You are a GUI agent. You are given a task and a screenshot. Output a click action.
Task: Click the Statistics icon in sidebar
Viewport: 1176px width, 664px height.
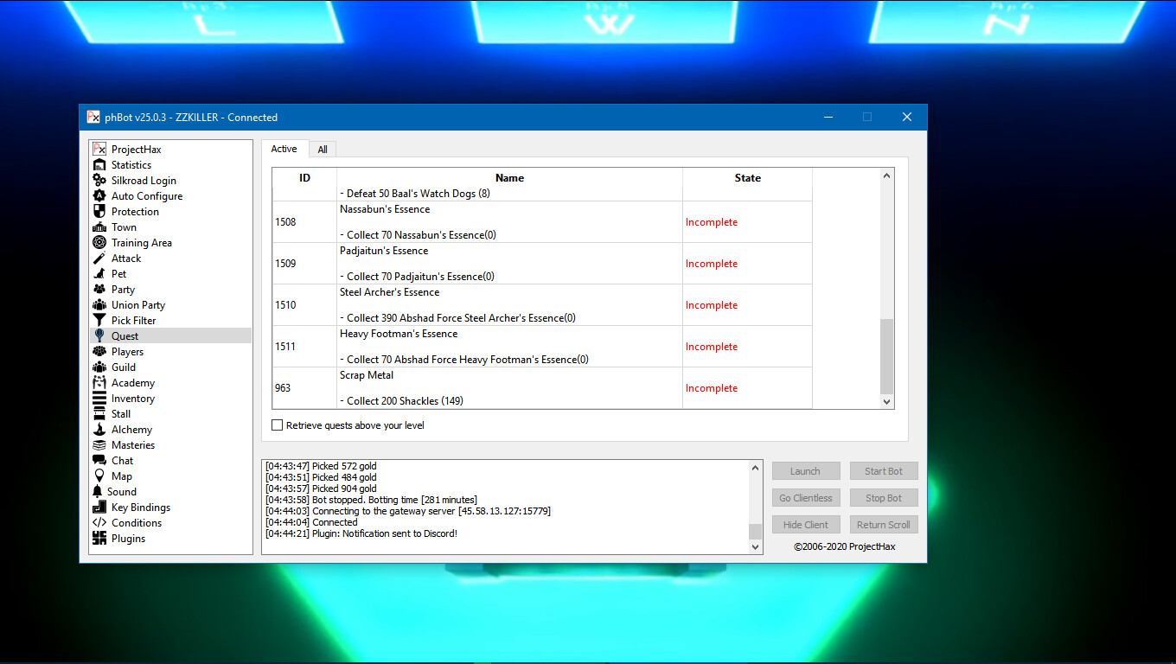tap(99, 165)
